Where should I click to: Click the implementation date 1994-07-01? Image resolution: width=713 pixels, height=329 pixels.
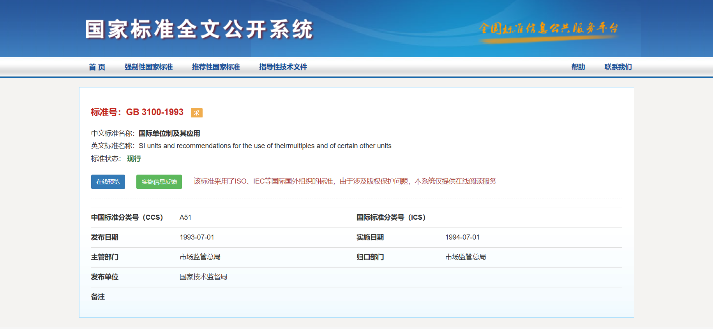462,237
